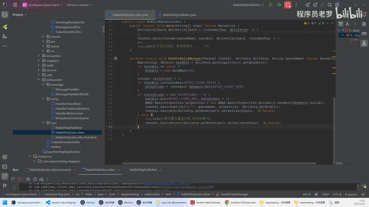Open the more actions menu beside the stop button

[296, 5]
